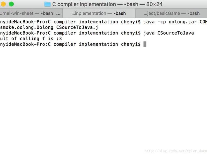Click the gray terminal cursor block

(145, 44)
